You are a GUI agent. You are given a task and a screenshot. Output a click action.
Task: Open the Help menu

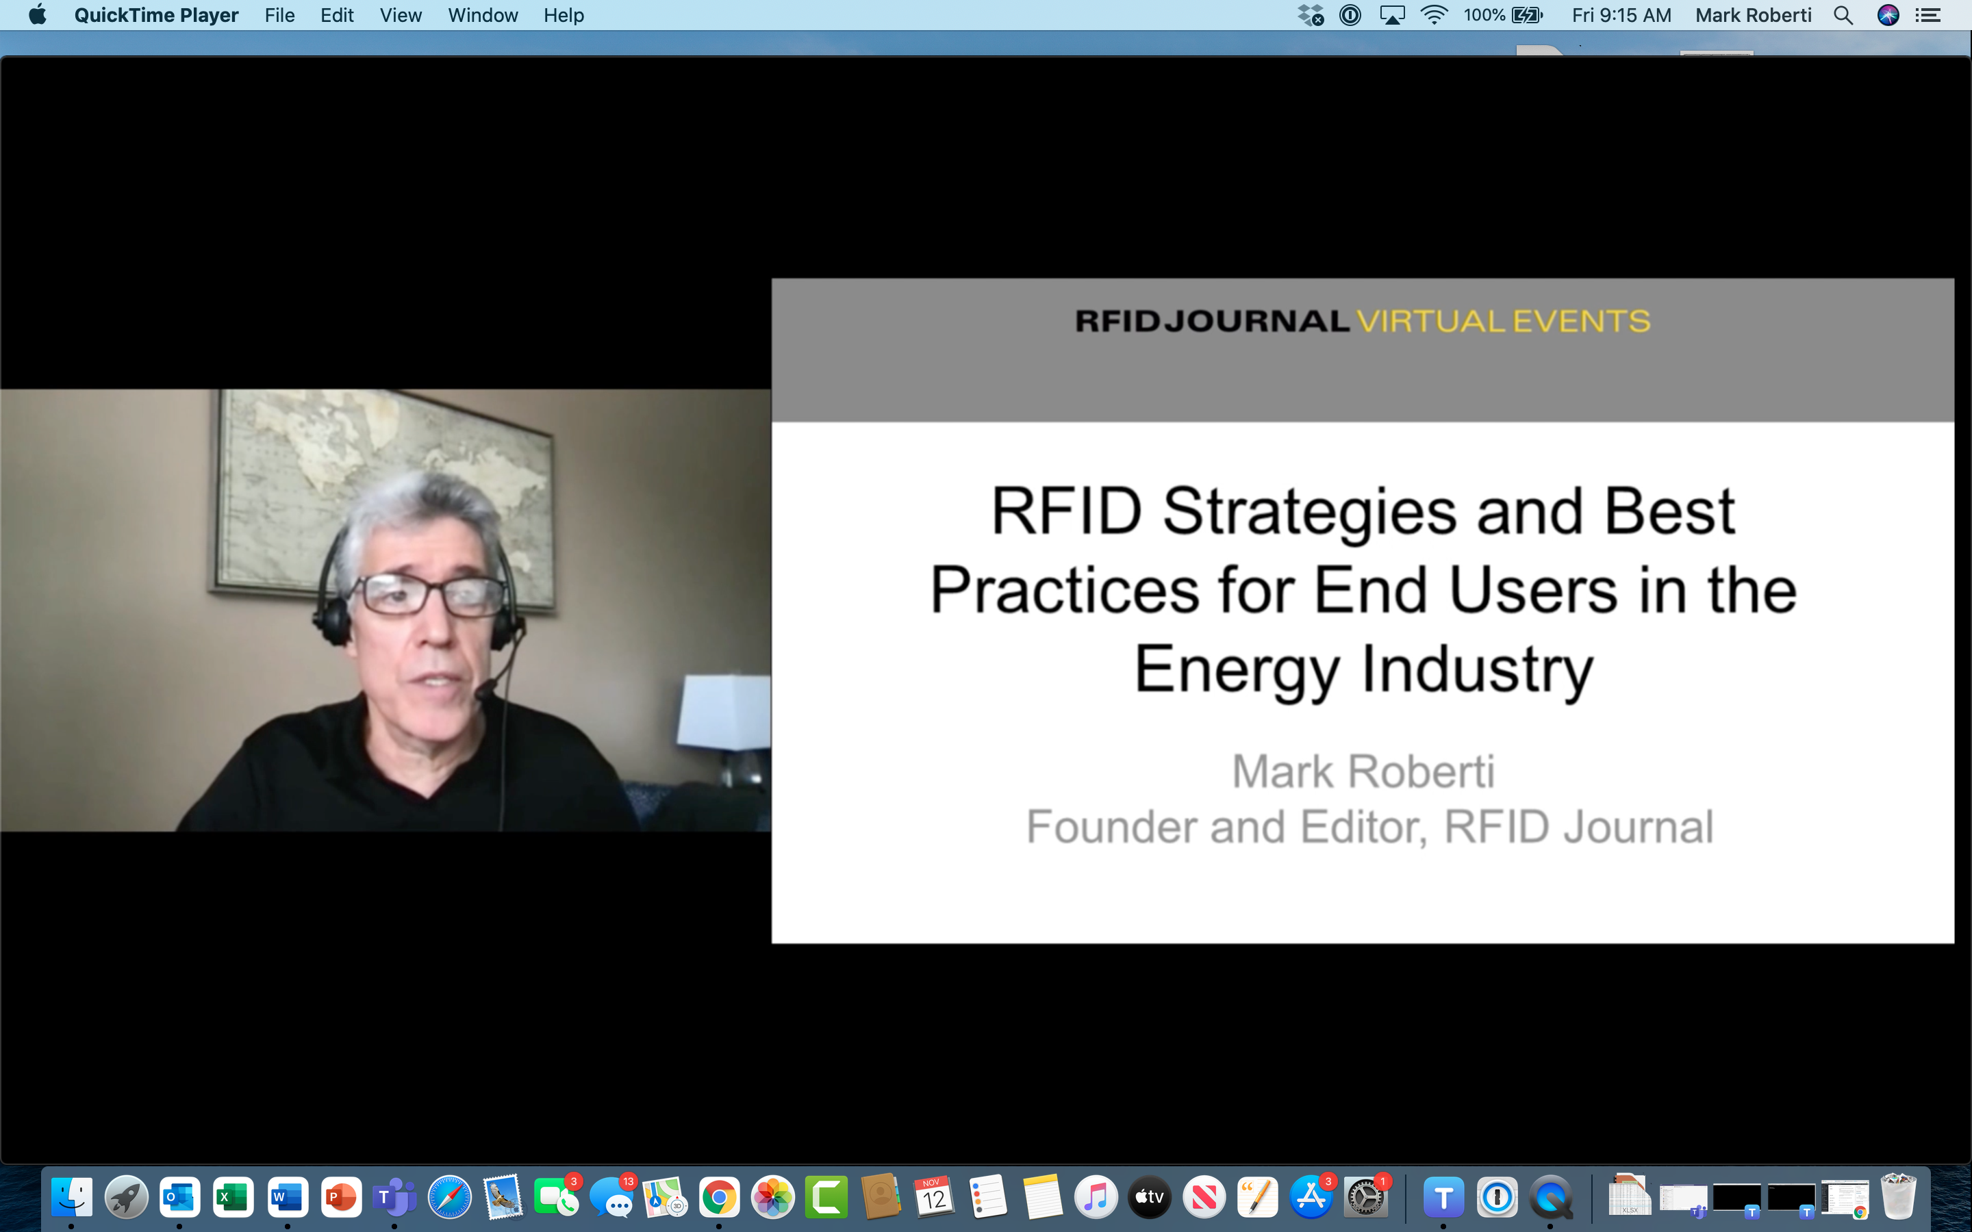tap(564, 14)
